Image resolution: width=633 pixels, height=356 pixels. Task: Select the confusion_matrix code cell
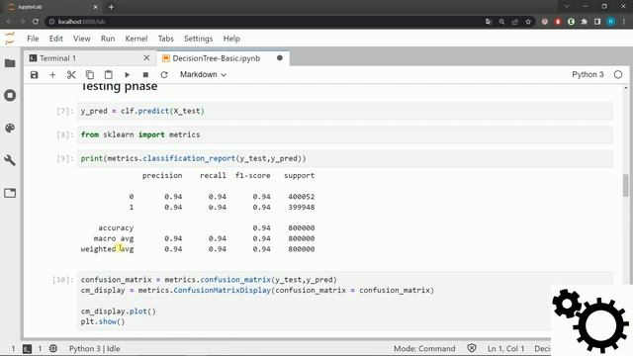[345, 301]
